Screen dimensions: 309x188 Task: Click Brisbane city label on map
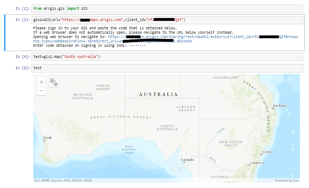tap(280, 106)
